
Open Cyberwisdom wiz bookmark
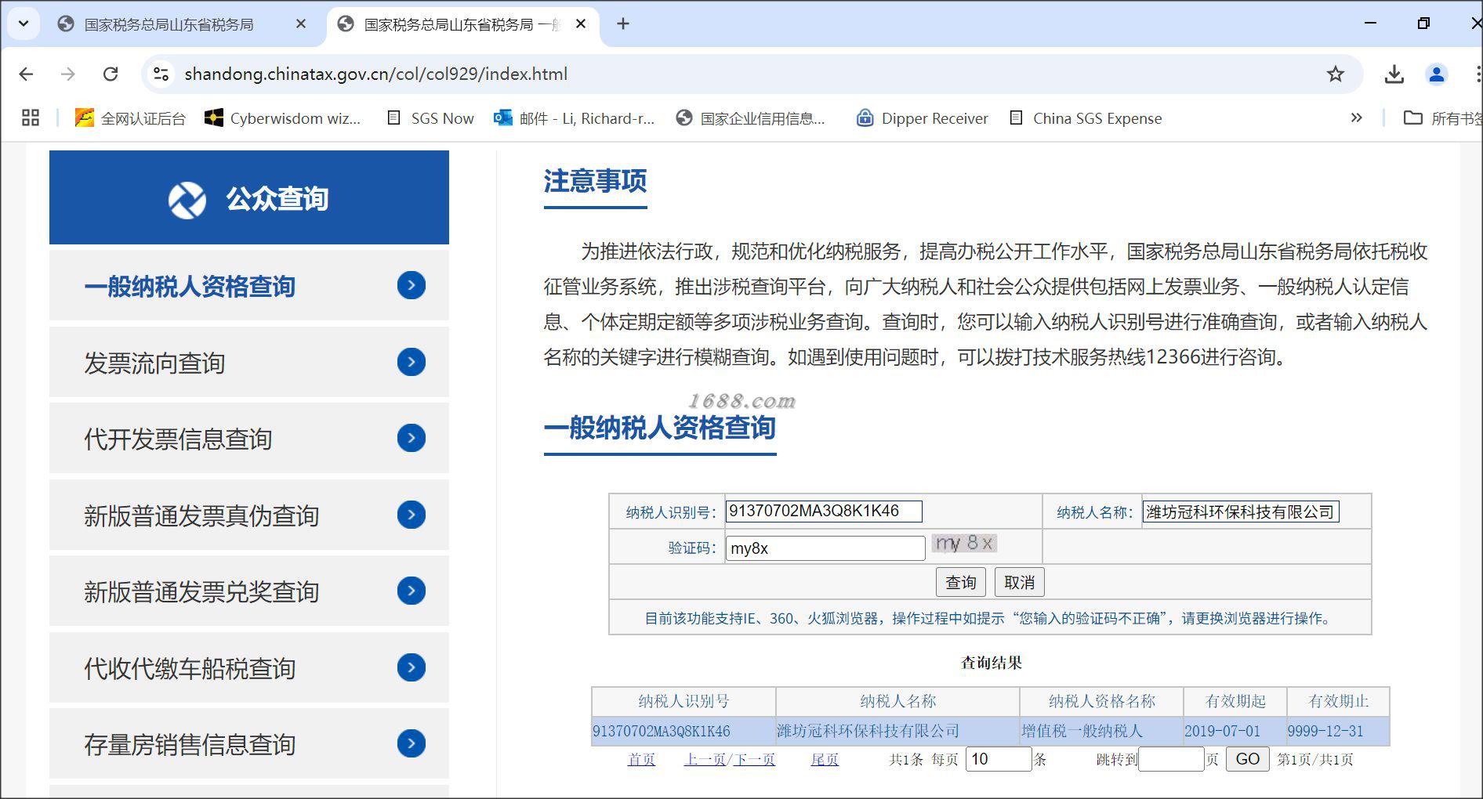tap(282, 118)
